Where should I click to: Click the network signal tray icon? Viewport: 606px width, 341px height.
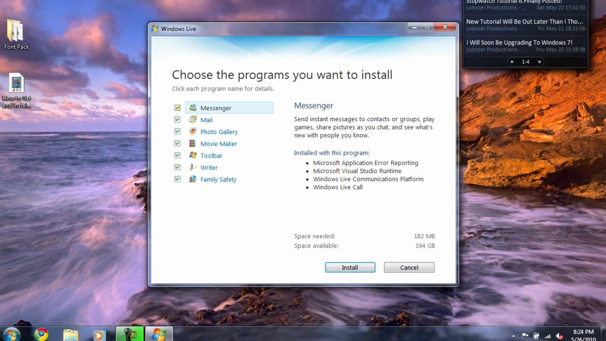pos(548,335)
